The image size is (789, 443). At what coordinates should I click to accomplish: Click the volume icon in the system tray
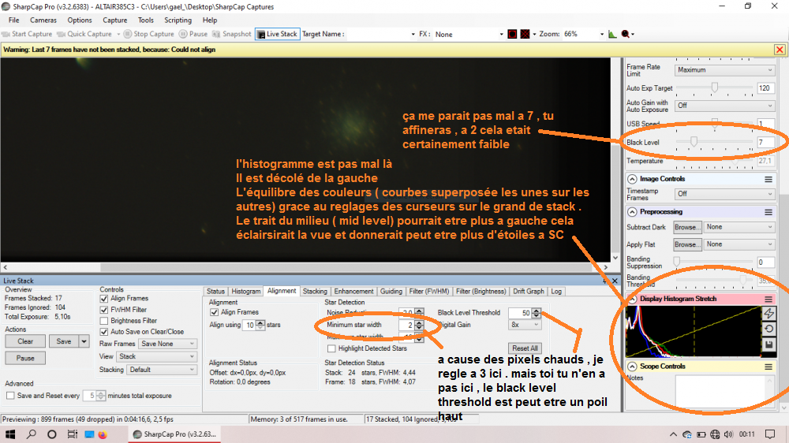(728, 434)
